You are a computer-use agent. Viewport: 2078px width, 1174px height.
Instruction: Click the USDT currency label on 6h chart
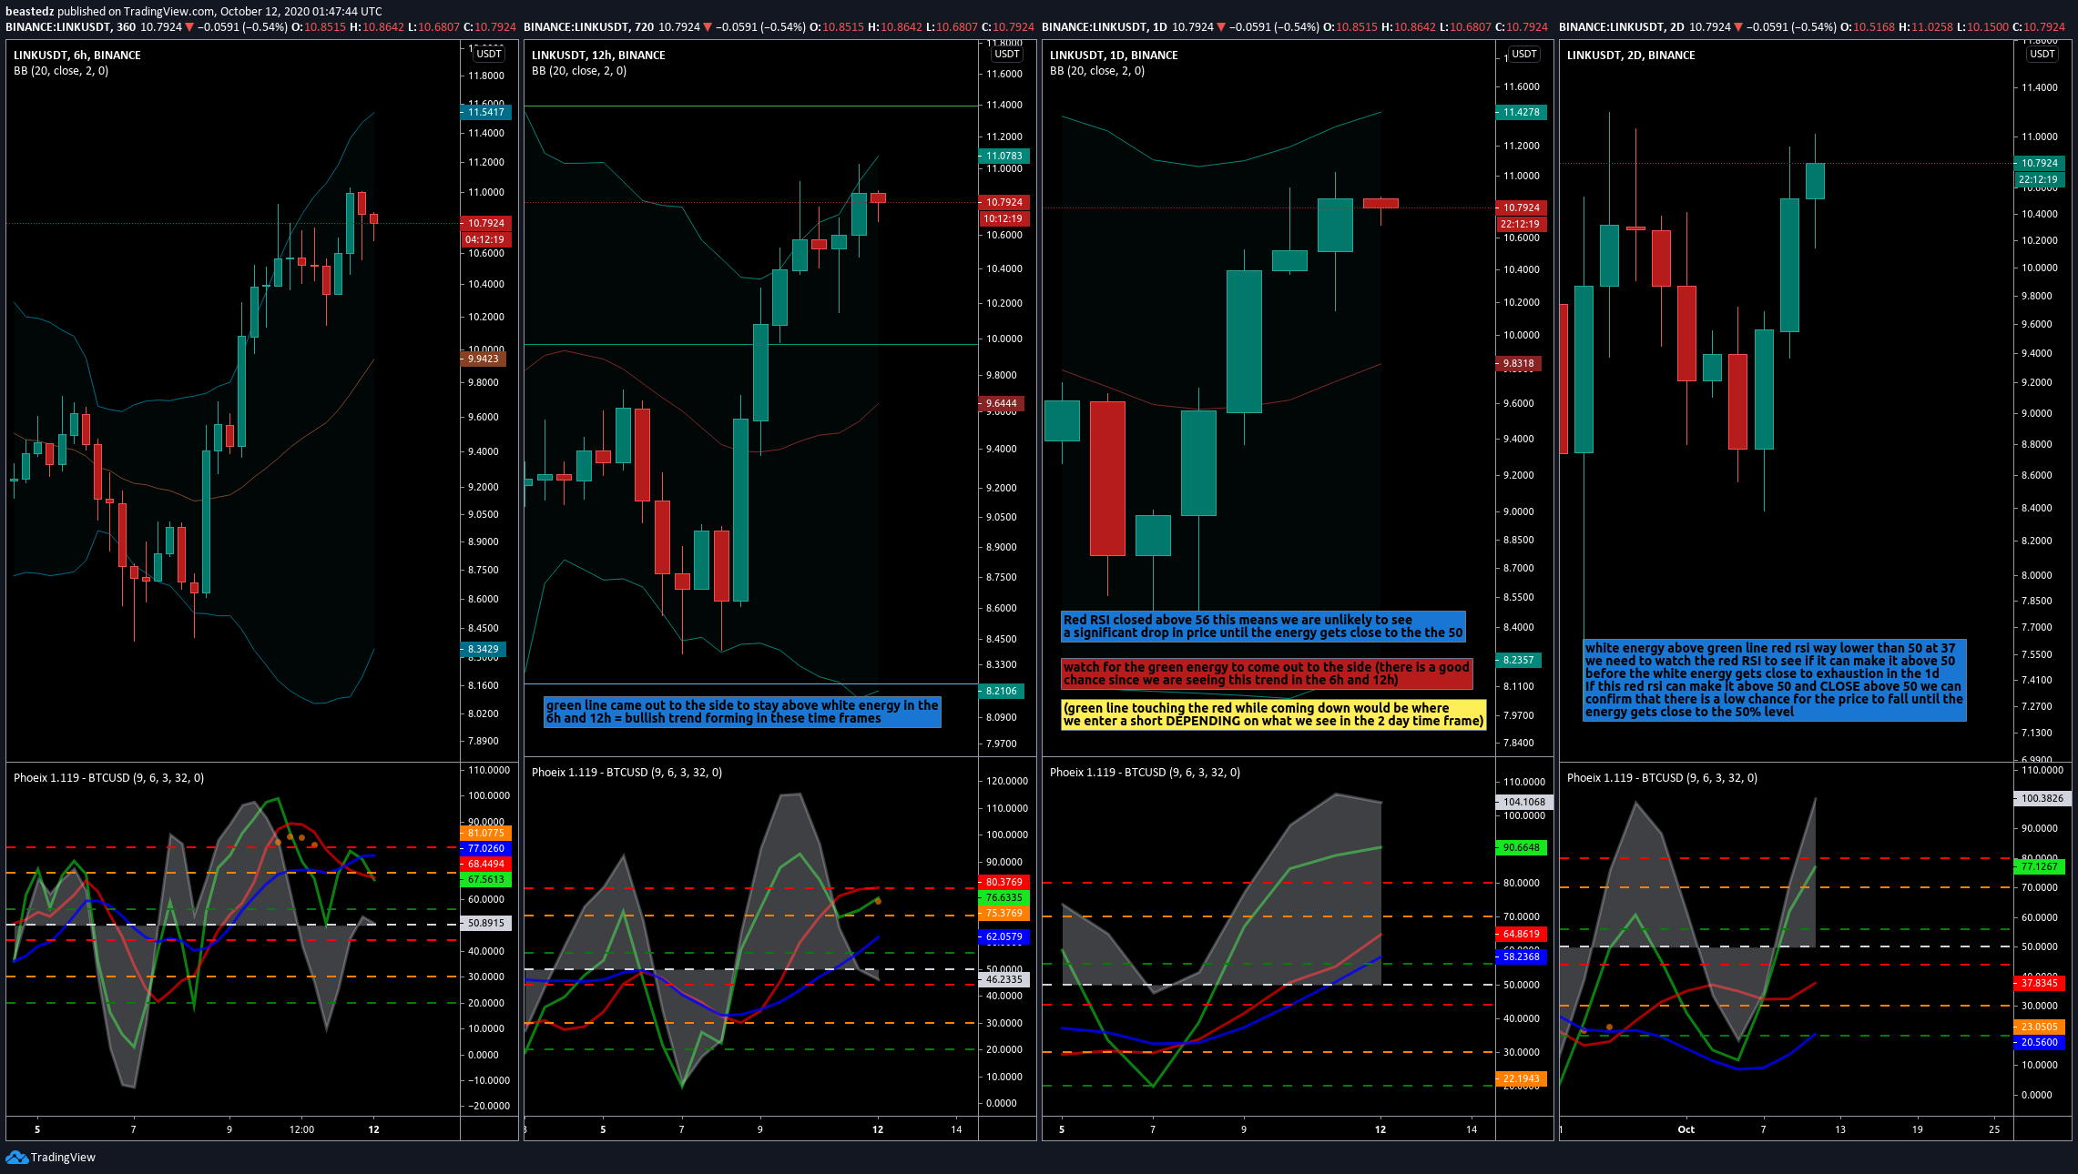coord(489,54)
